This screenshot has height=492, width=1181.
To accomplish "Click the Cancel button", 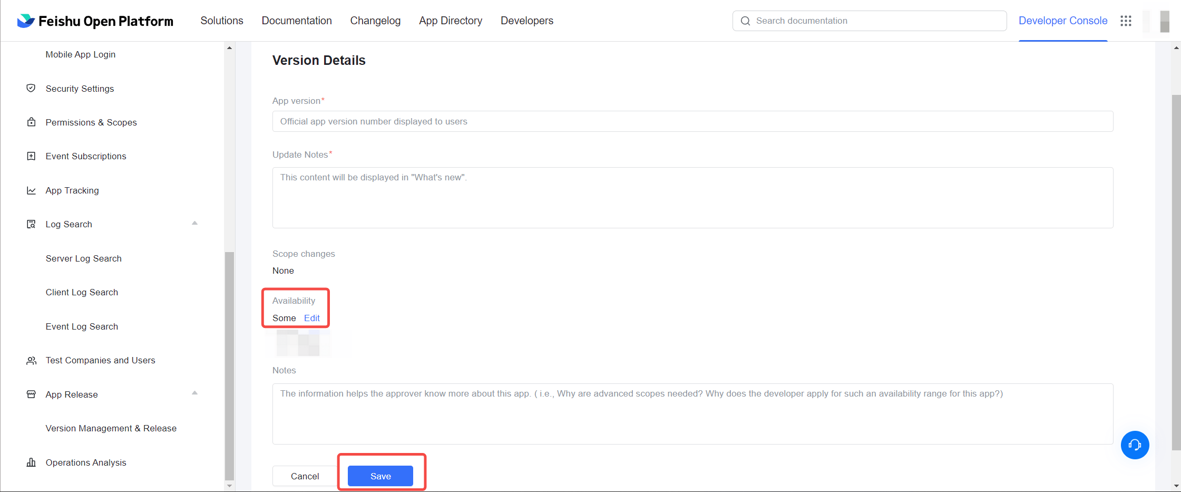I will tap(305, 476).
